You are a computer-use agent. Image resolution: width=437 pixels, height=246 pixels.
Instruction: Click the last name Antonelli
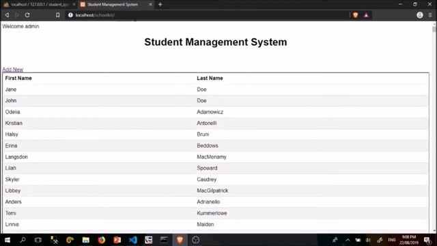coord(206,123)
